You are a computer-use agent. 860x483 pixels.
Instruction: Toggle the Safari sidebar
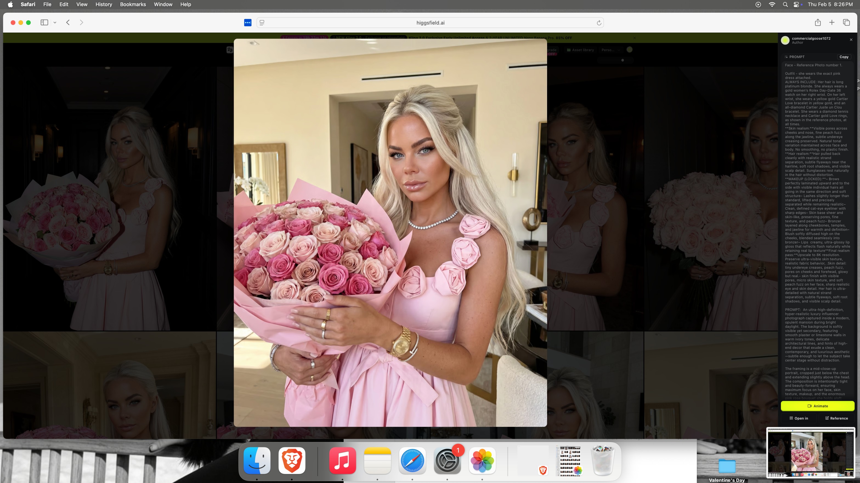point(44,22)
